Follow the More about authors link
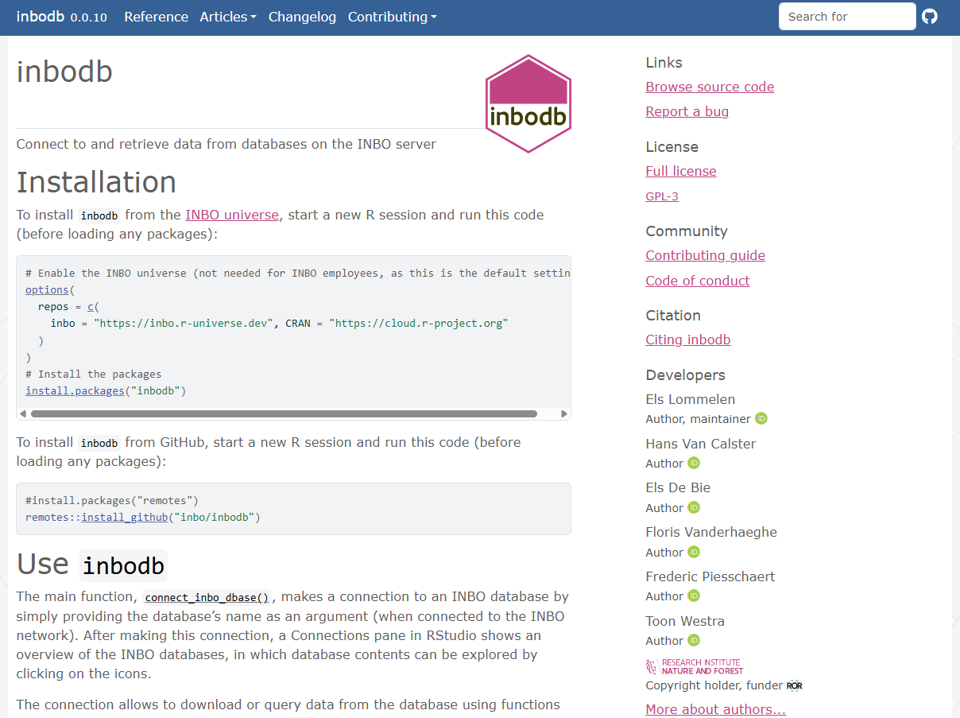The image size is (960, 718). point(716,709)
